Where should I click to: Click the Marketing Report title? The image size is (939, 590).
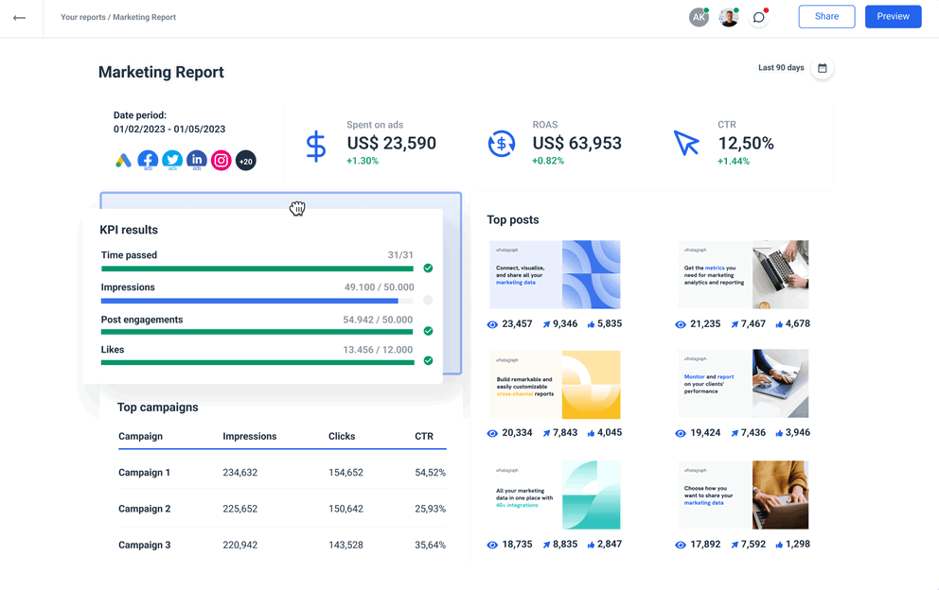[161, 72]
